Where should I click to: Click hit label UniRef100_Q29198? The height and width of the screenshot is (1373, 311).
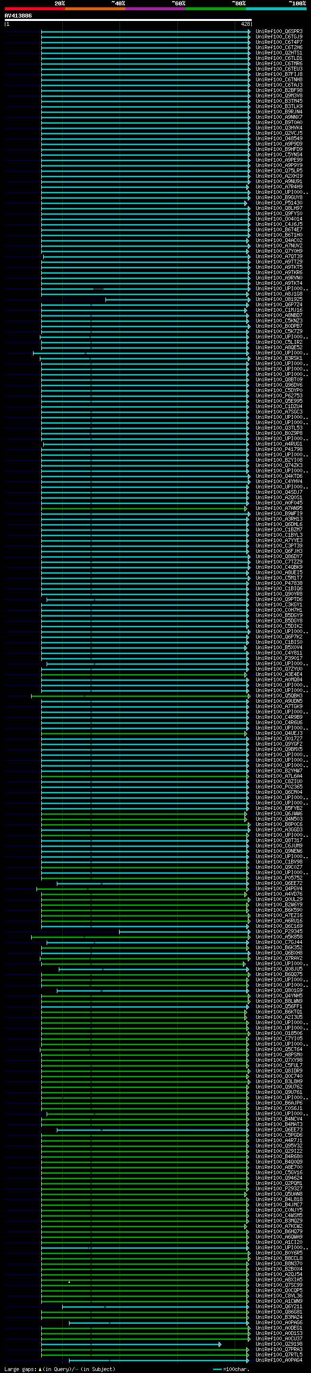point(279,1344)
